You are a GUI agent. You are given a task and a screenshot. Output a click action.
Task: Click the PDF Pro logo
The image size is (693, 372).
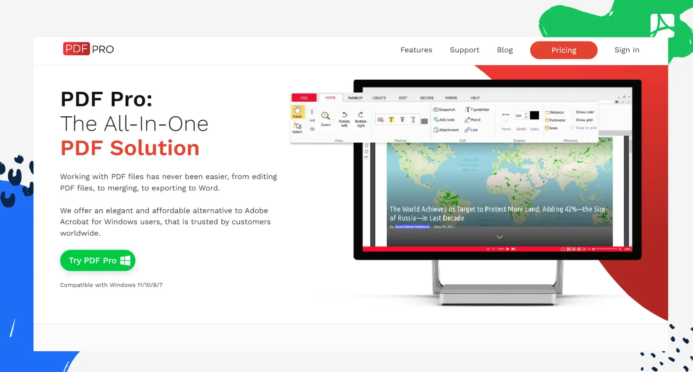pyautogui.click(x=88, y=49)
